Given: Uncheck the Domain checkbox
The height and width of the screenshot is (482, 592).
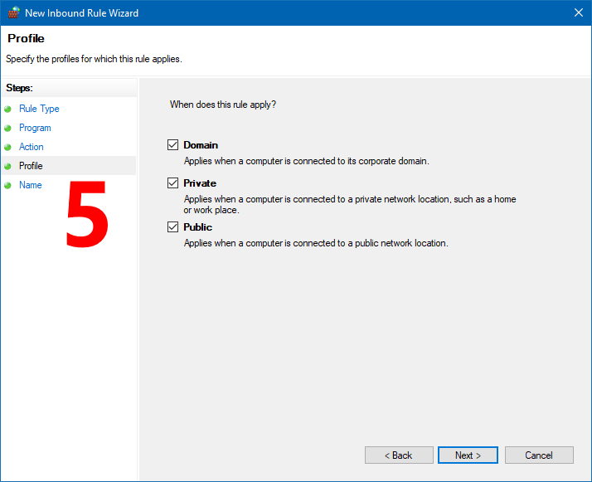Looking at the screenshot, I should point(173,144).
